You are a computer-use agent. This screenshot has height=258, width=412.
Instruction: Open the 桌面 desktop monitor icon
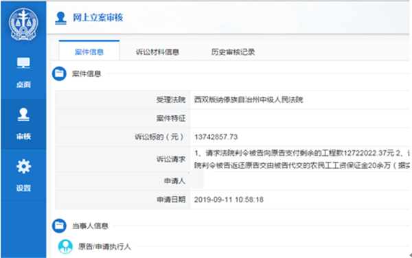coord(23,63)
